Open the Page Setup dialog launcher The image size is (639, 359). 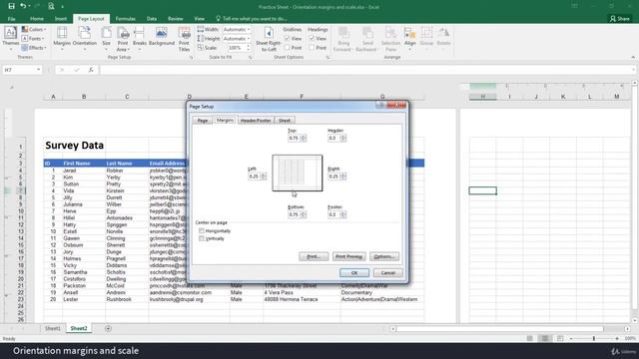pos(191,58)
